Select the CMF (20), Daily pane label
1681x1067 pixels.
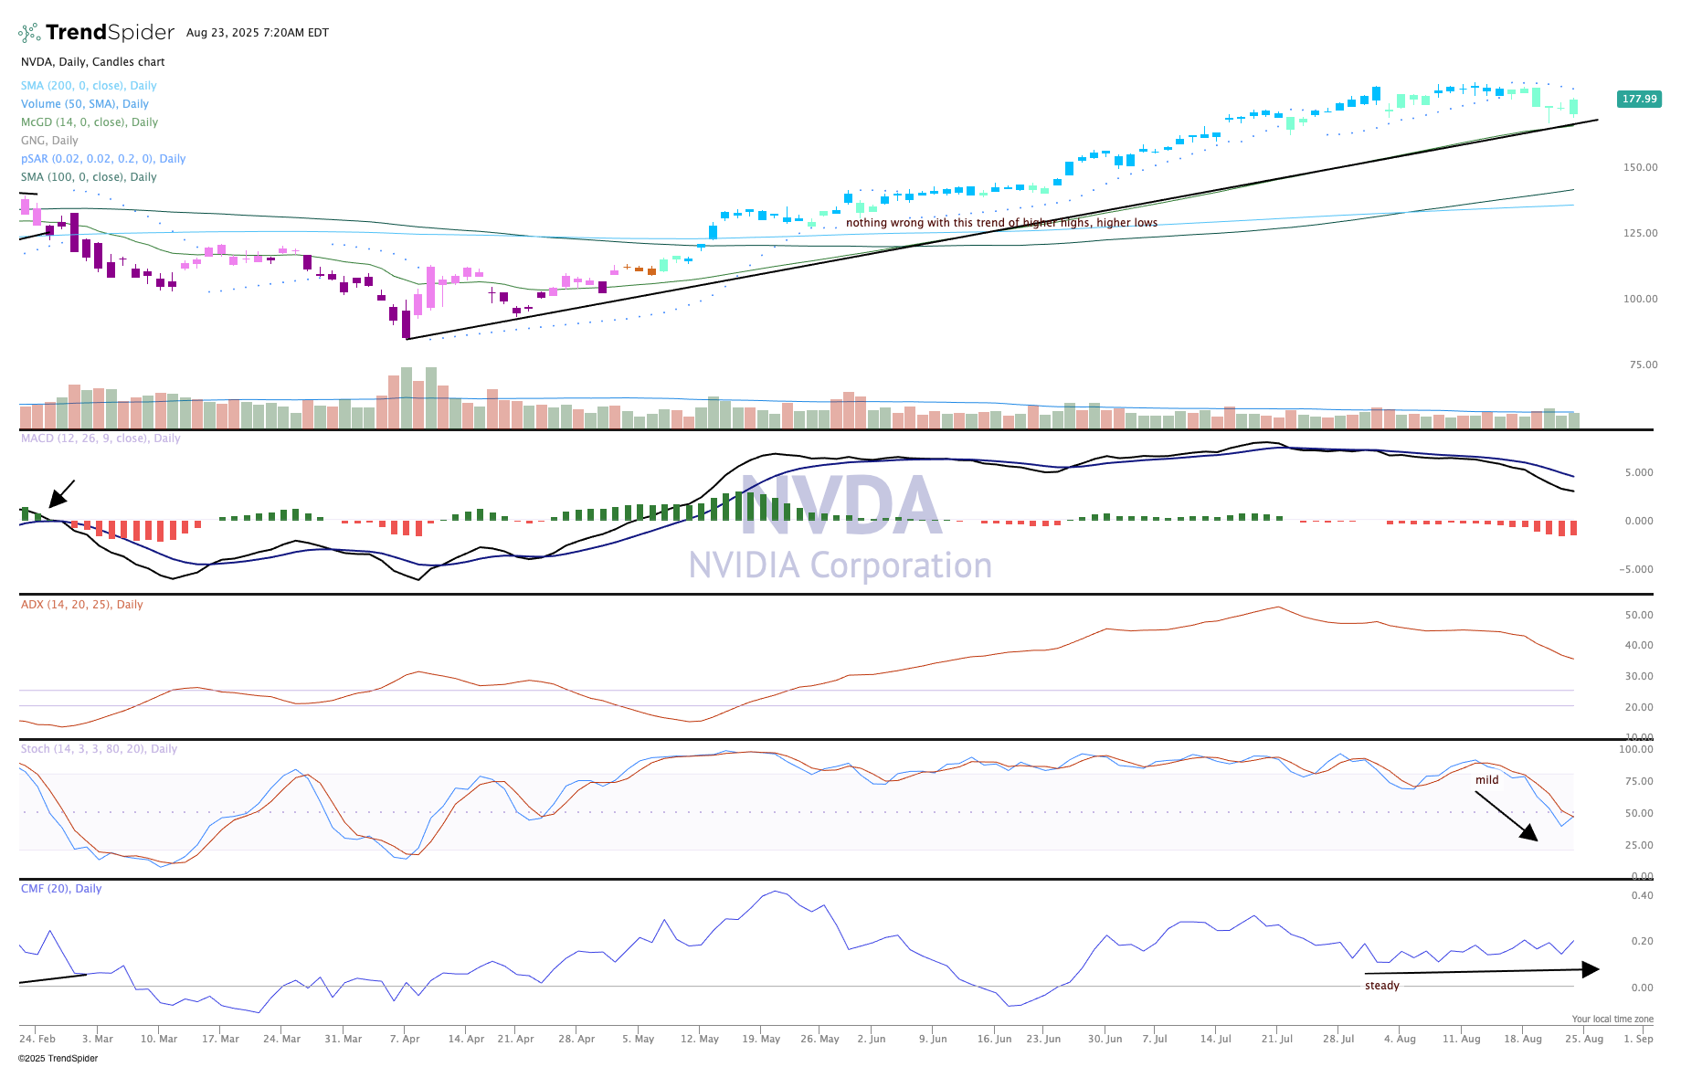61,889
